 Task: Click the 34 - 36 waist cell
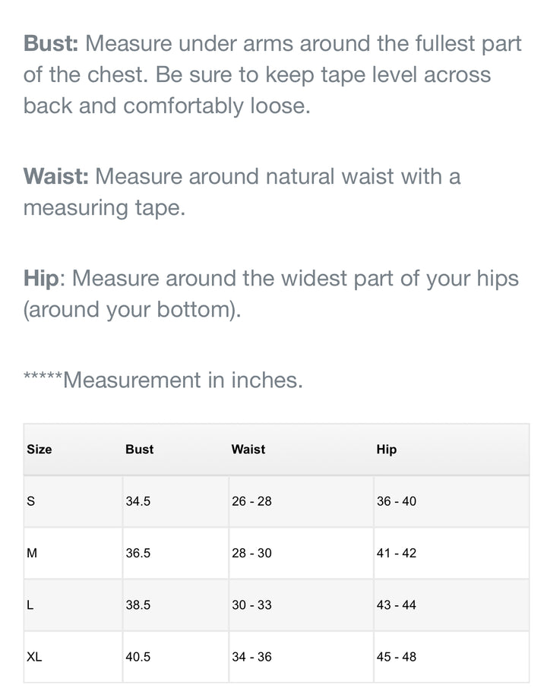coord(251,657)
